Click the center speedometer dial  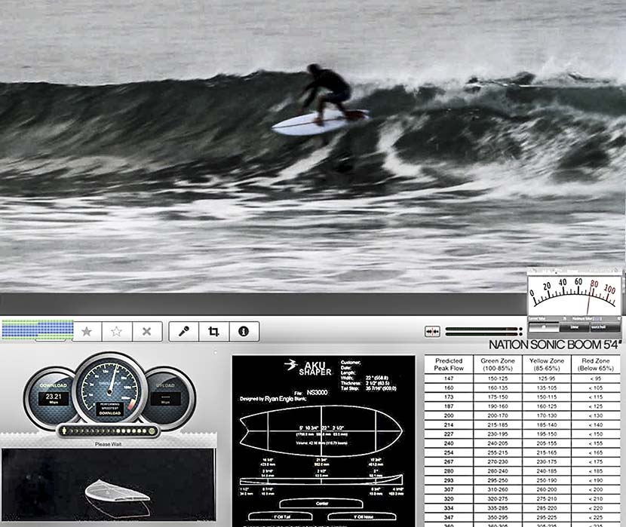pyautogui.click(x=110, y=389)
